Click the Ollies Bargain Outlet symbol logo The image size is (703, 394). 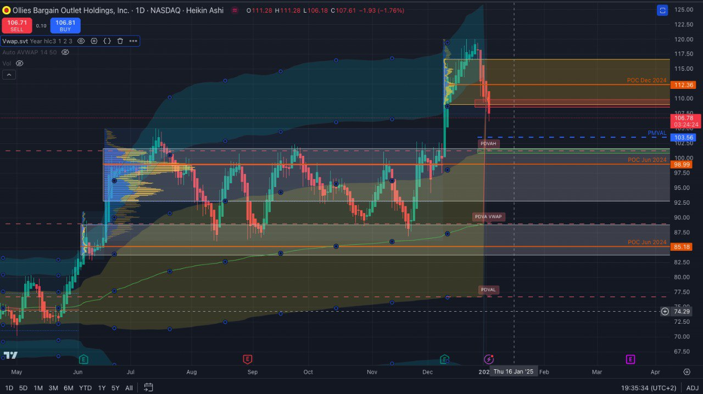[7, 10]
